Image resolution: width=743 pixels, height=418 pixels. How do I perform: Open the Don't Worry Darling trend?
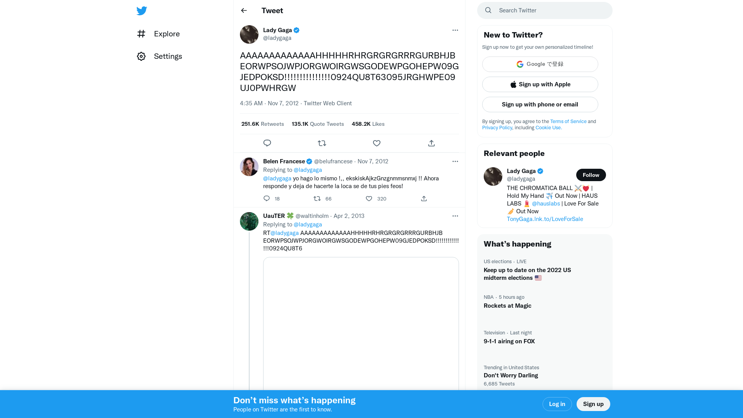(x=510, y=375)
